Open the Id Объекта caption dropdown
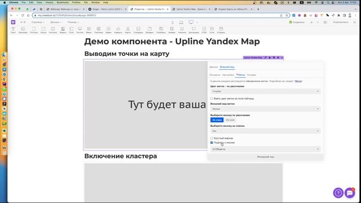Screen dimensions: 361x203 pos(265,149)
